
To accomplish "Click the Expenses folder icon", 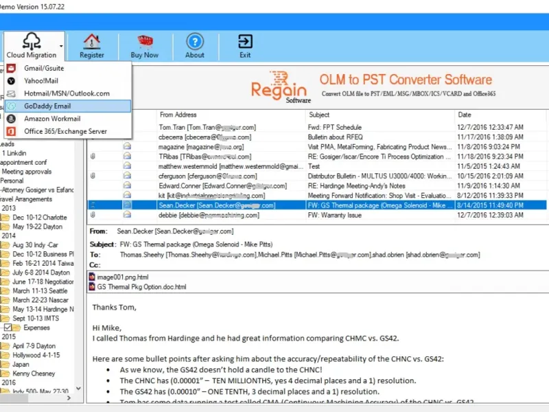I will click(16, 328).
